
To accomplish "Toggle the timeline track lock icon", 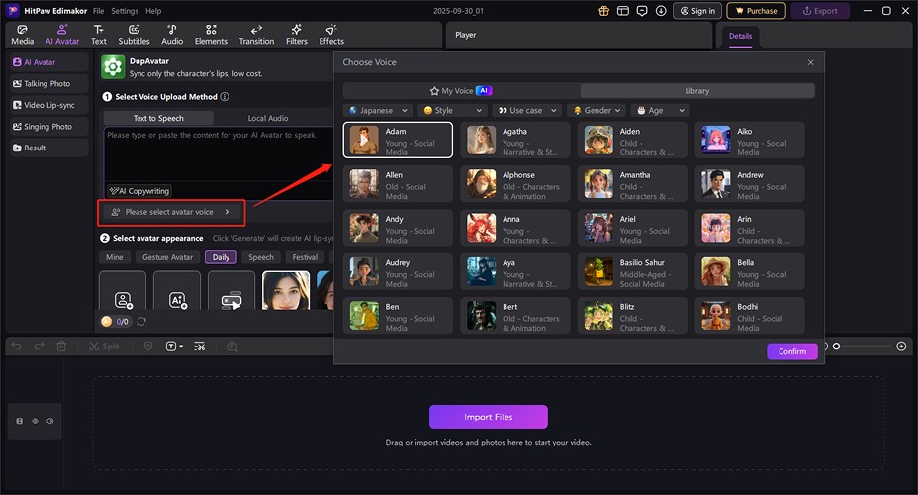I will 20,421.
